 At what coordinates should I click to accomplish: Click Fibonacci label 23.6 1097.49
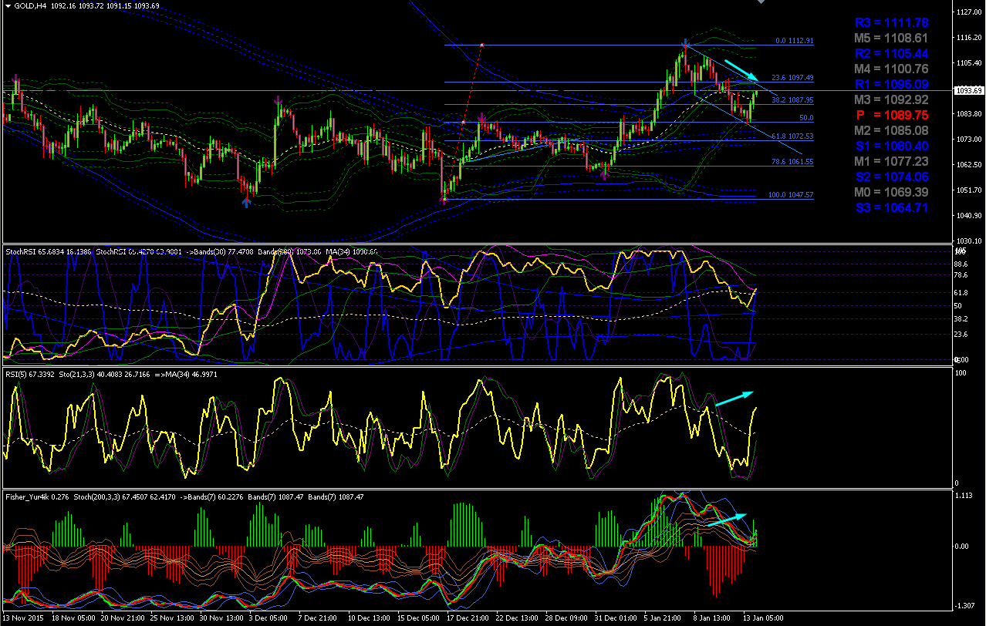click(792, 78)
